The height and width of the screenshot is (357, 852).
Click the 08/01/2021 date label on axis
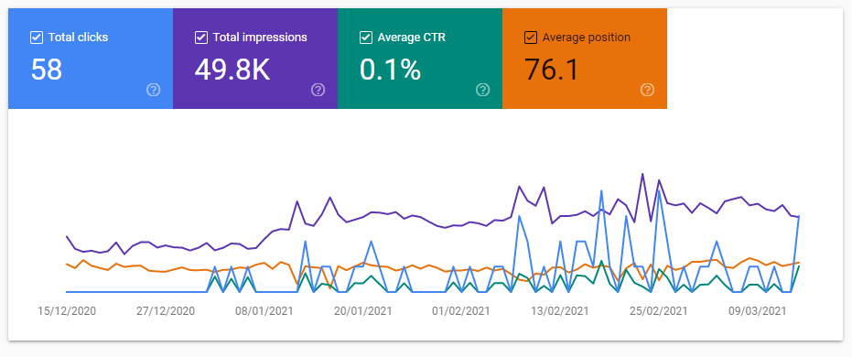(x=264, y=311)
